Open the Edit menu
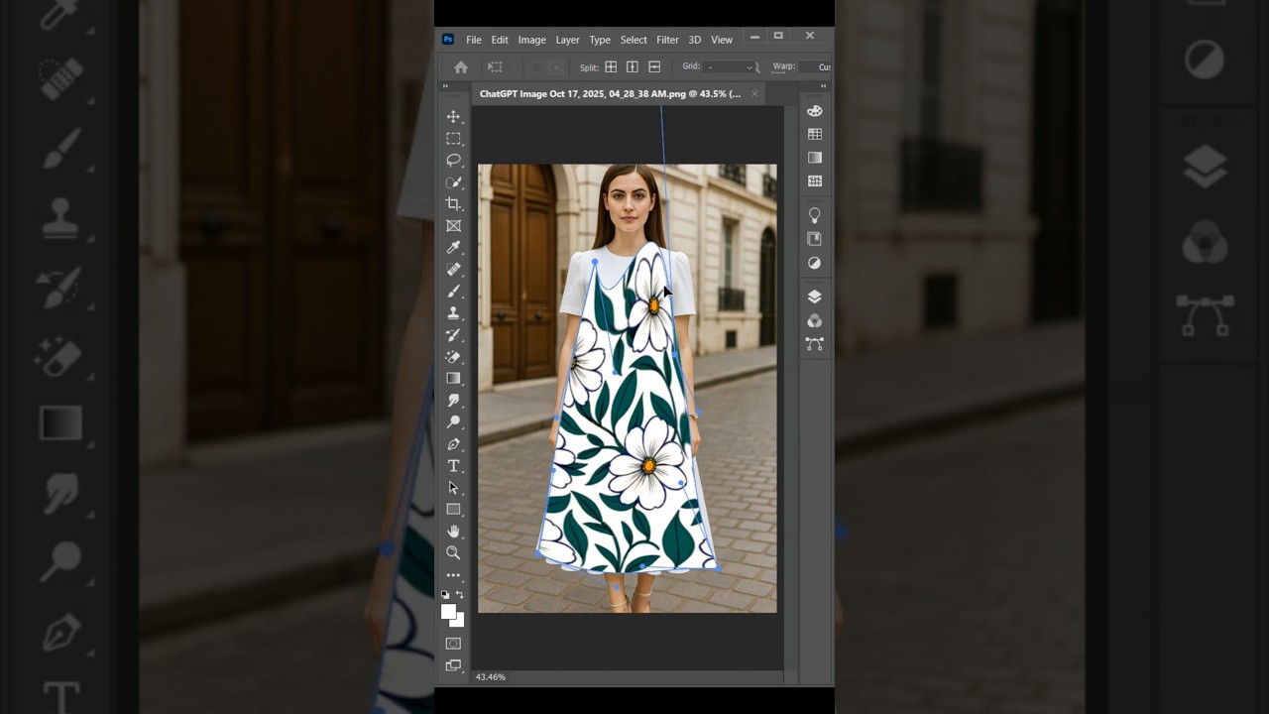This screenshot has width=1269, height=714. tap(500, 40)
